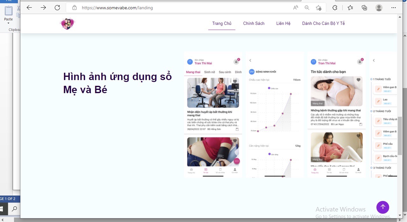Open the Liên Hệ navigation item
Screen dimensions: 407x222
pyautogui.click(x=283, y=23)
